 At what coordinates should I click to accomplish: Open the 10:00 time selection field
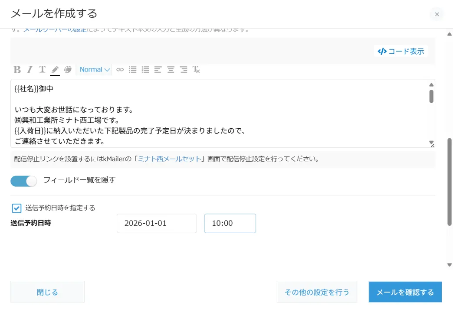point(230,224)
